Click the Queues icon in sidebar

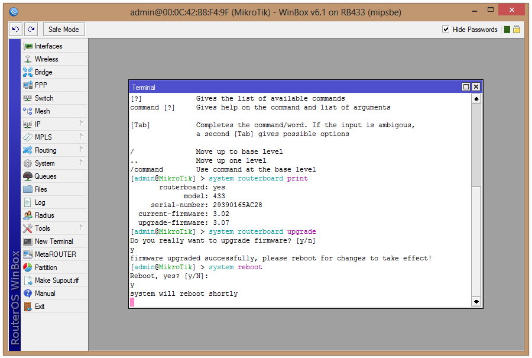[x=28, y=176]
